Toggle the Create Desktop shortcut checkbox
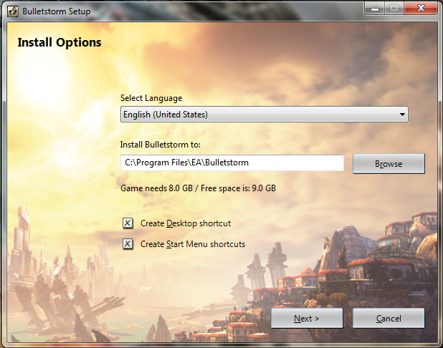This screenshot has width=443, height=348. [128, 223]
